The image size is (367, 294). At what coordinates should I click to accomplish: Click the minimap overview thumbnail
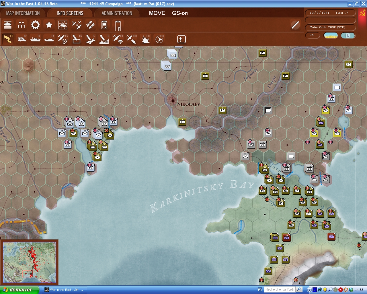29,263
